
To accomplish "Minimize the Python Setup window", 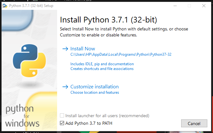I will tap(174, 6).
